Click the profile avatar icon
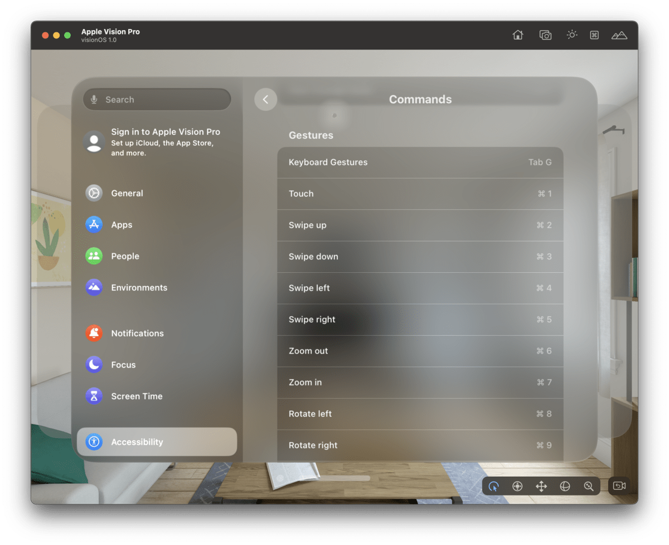Image resolution: width=669 pixels, height=545 pixels. (94, 142)
